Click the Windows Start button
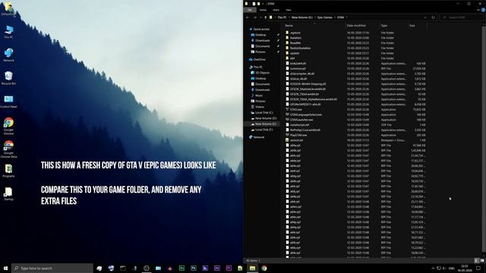This screenshot has width=486, height=273. [5, 268]
